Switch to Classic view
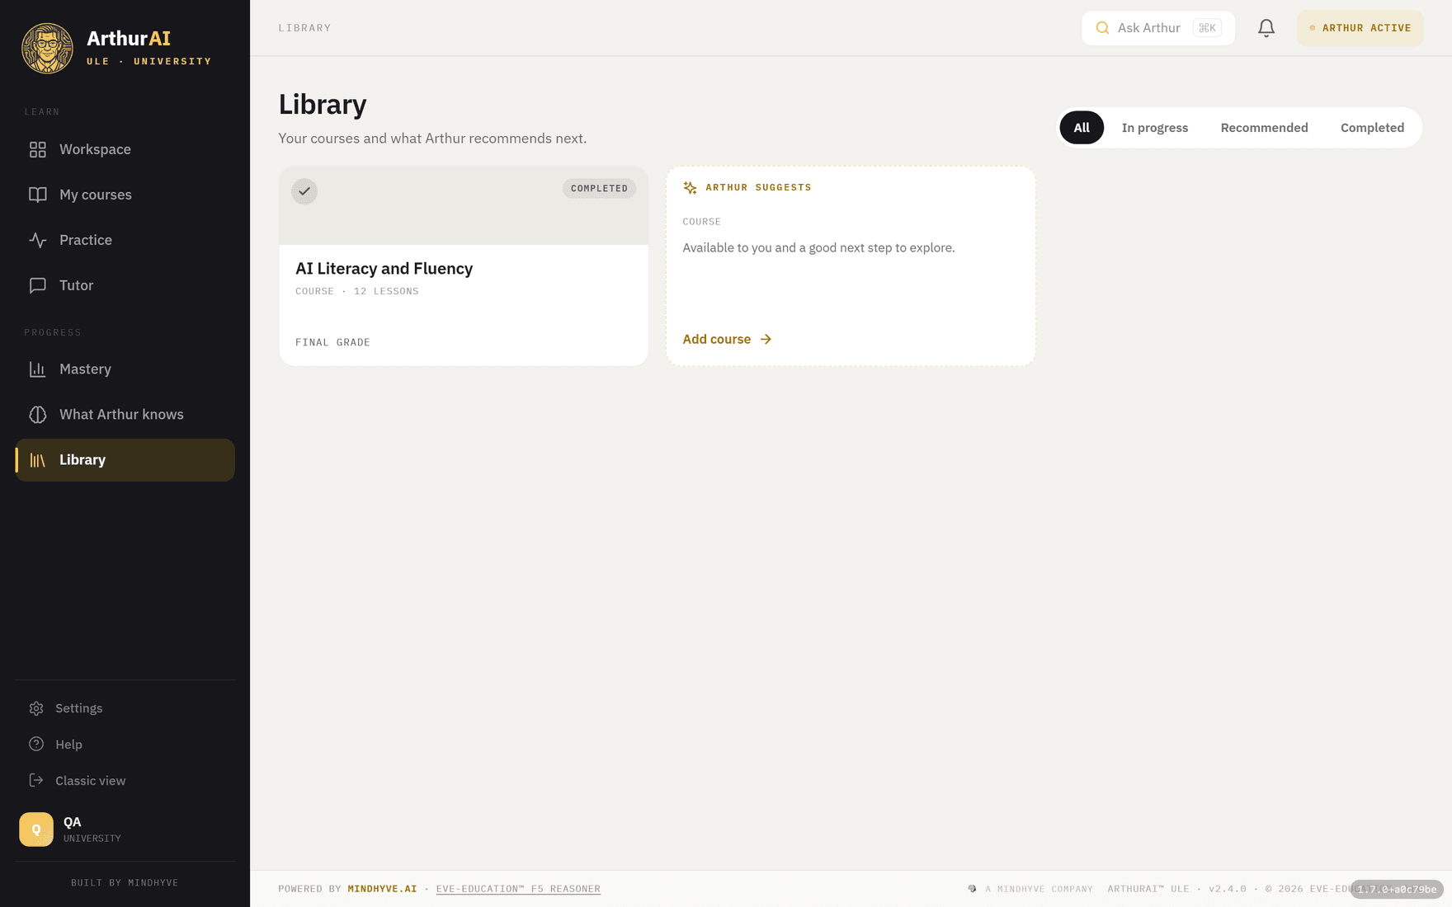 (125, 781)
